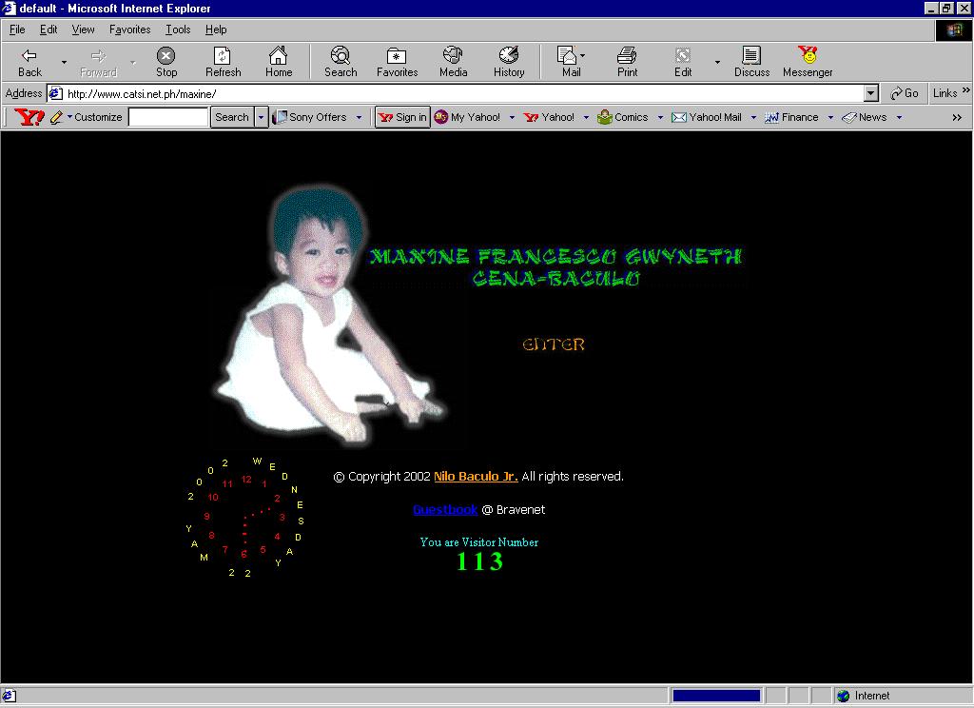974x708 pixels.
Task: Open the File menu
Action: [17, 29]
